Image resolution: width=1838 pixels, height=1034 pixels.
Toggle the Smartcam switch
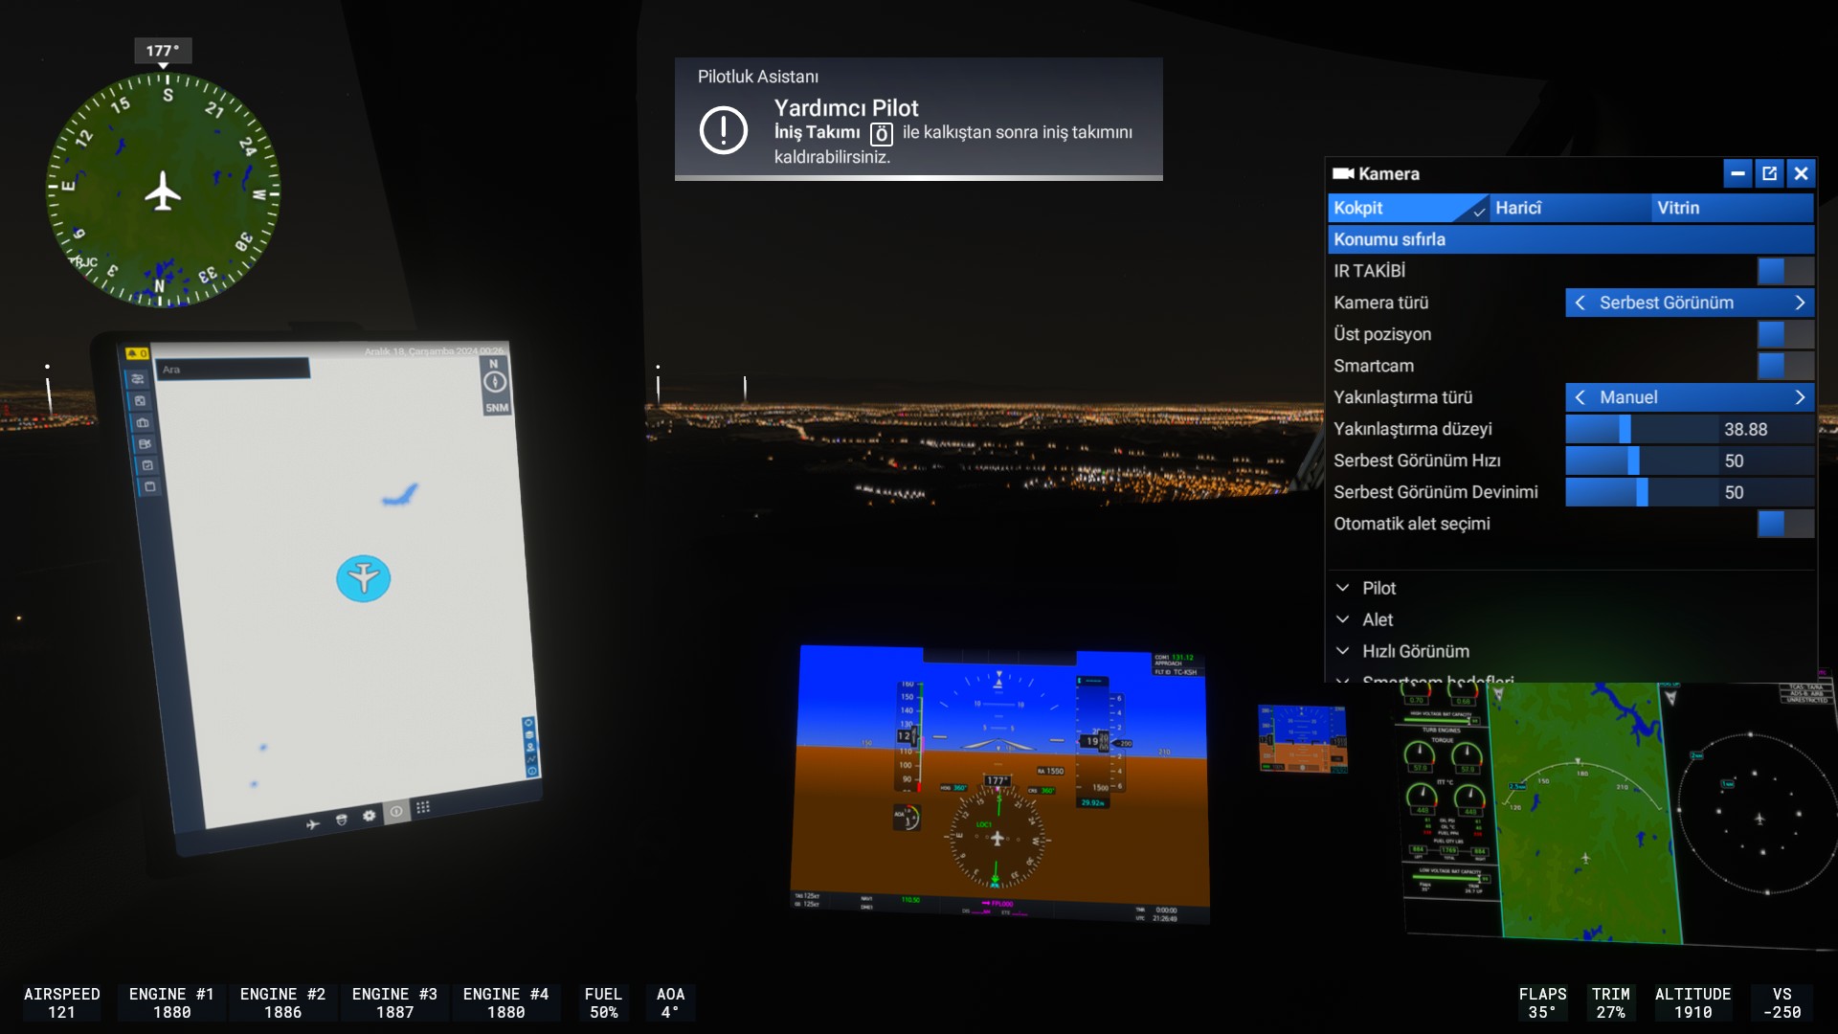(1785, 366)
